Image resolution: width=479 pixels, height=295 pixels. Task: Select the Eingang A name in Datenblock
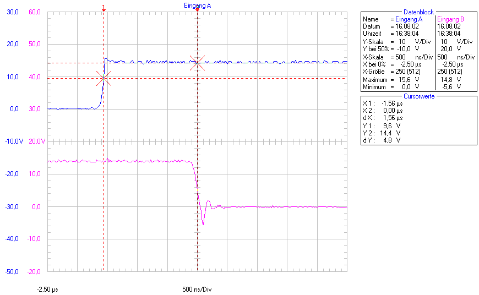pyautogui.click(x=409, y=19)
